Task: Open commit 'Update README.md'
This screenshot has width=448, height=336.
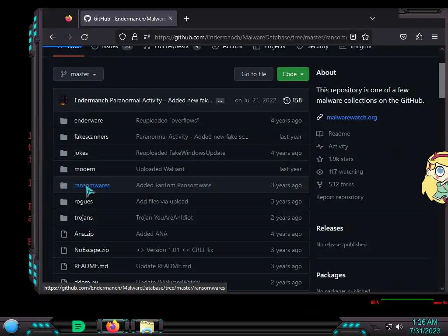Action: pos(164,266)
